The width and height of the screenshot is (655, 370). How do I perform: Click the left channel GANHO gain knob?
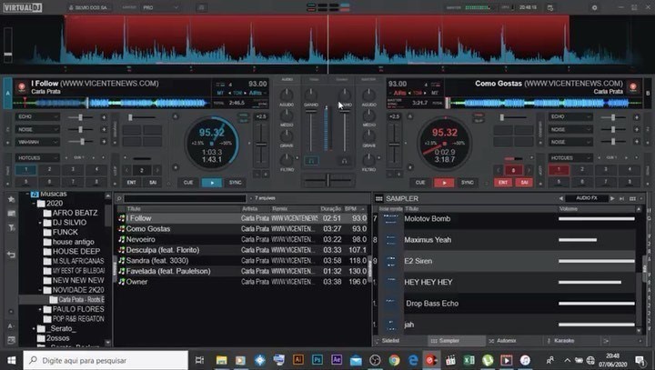311,95
